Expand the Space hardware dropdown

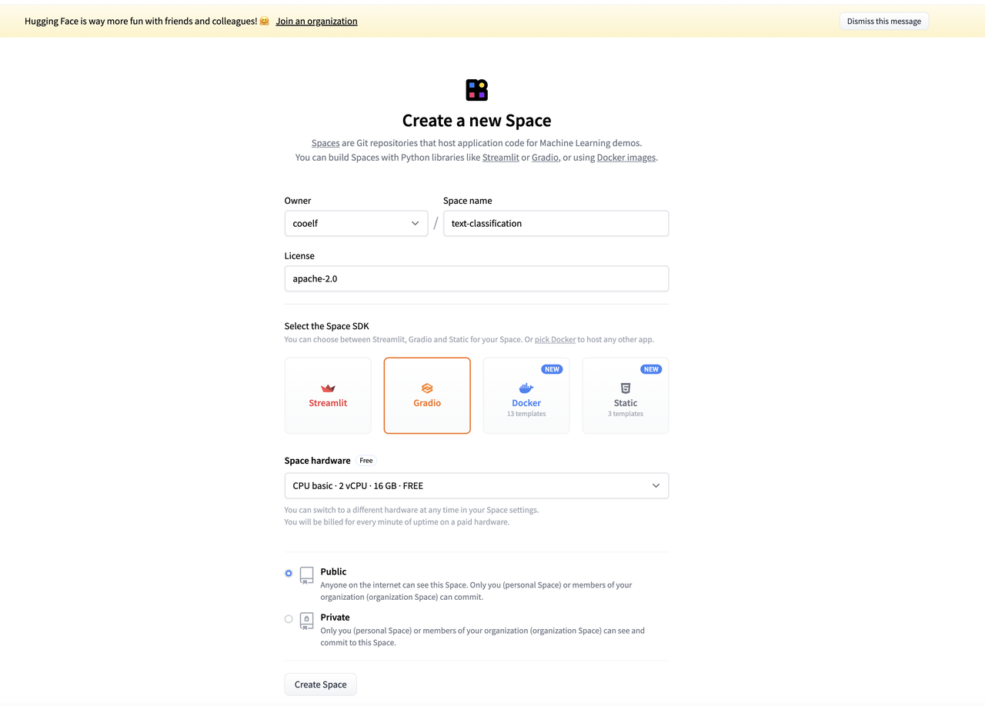(x=476, y=485)
